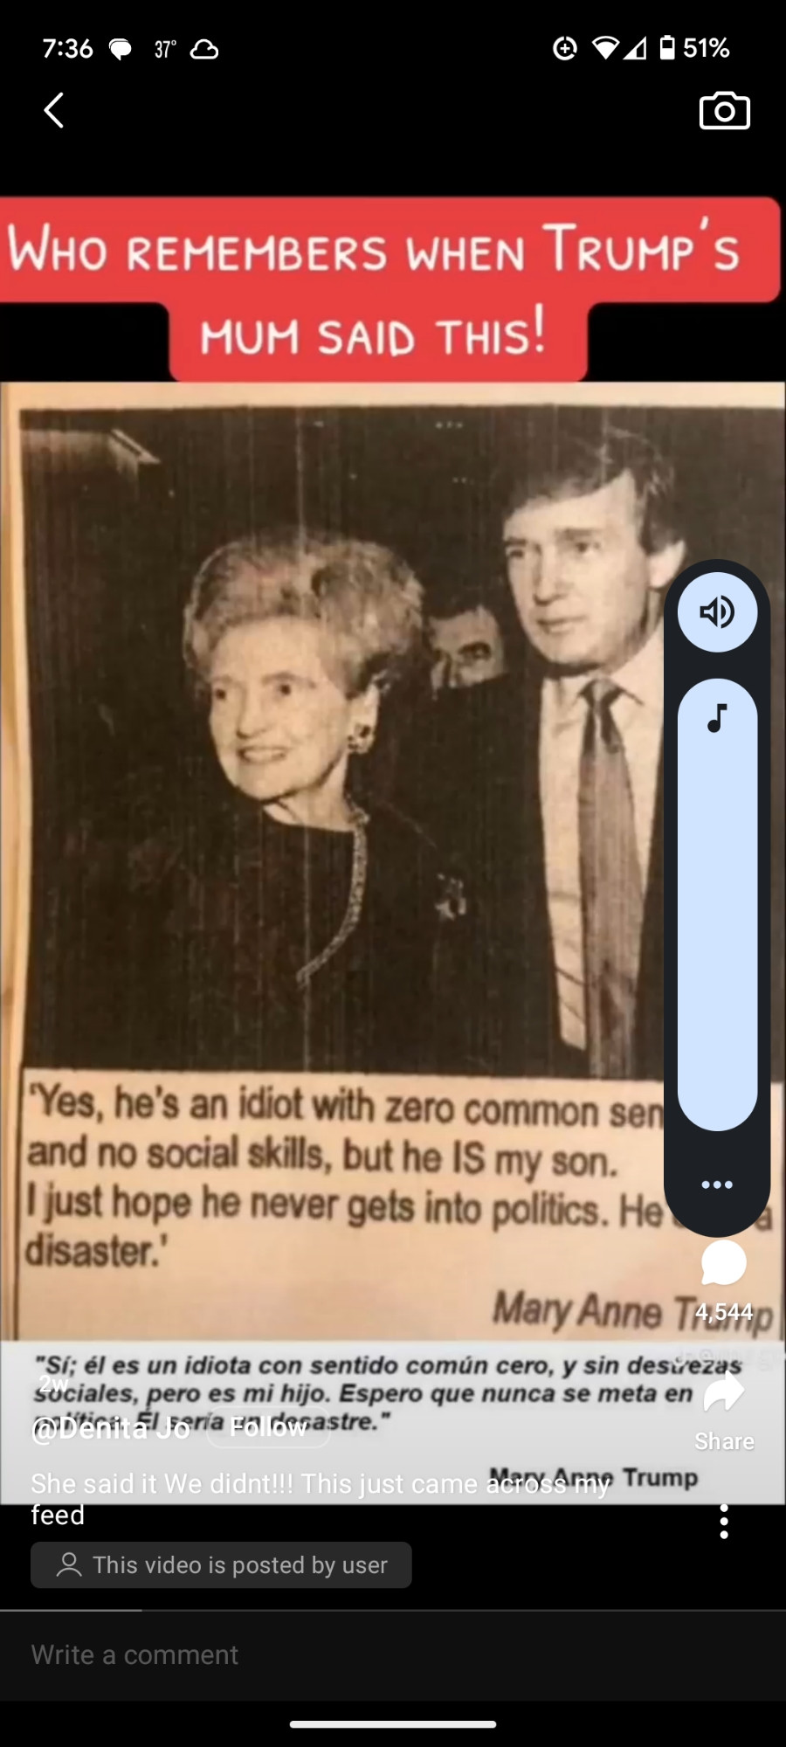Image resolution: width=786 pixels, height=1747 pixels.
Task: Tap the chat bubble notification icon
Action: (x=121, y=49)
